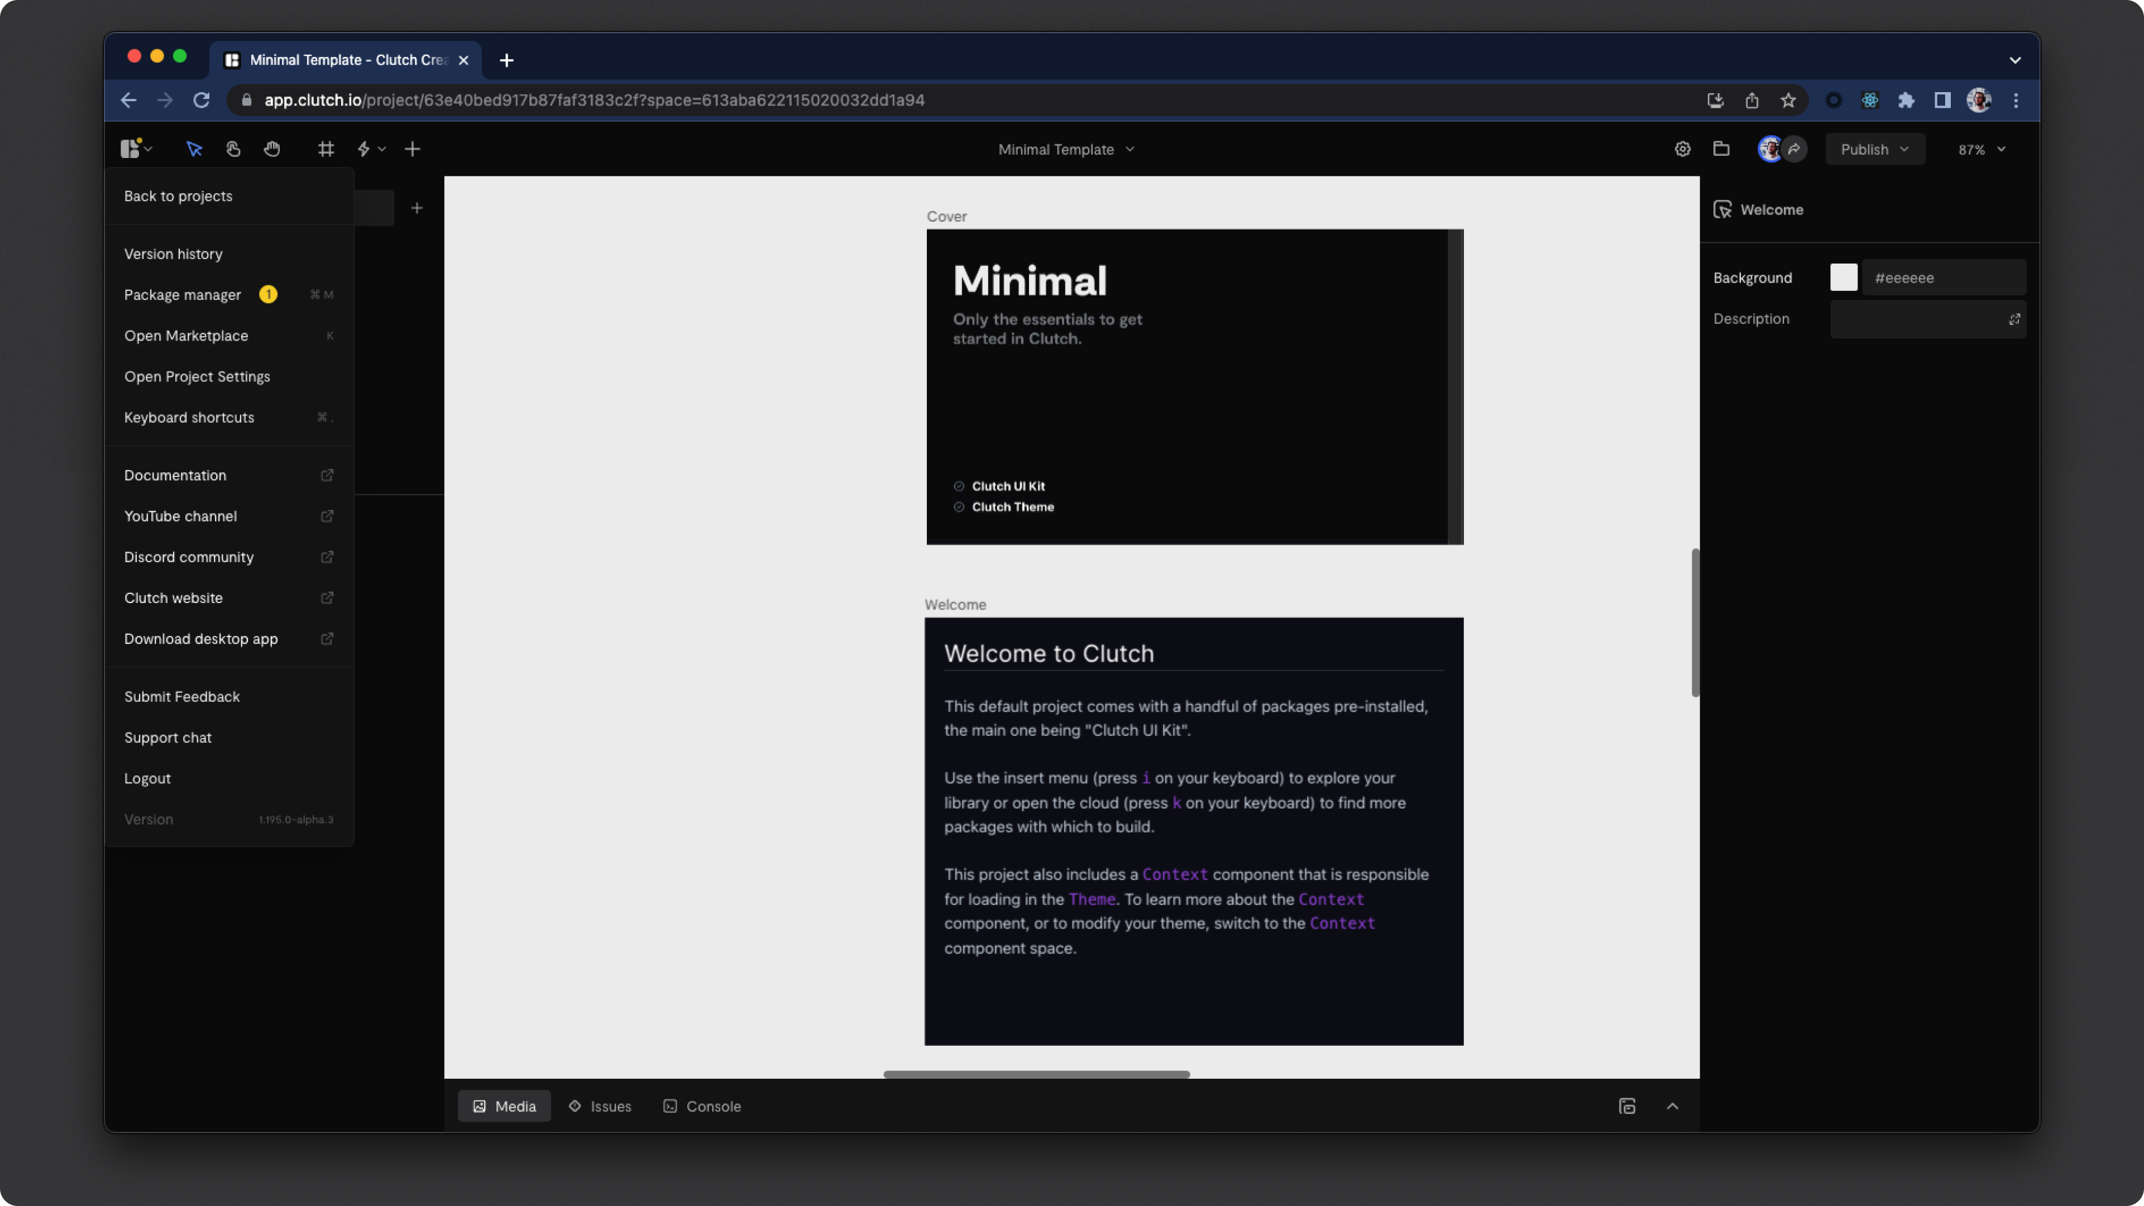Click the lightning bolt actions icon
Viewport: 2144px width, 1206px height.
point(363,149)
